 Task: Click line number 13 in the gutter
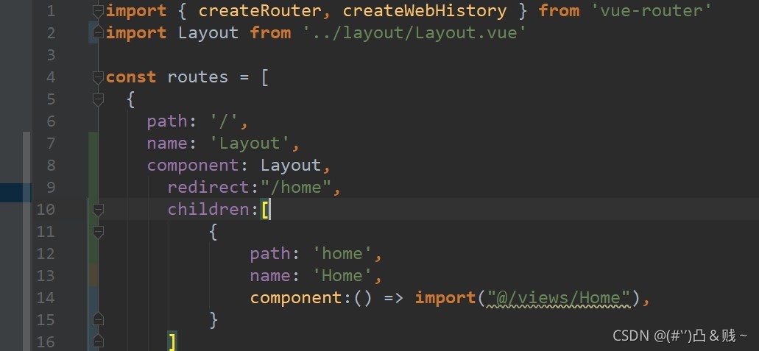click(46, 275)
